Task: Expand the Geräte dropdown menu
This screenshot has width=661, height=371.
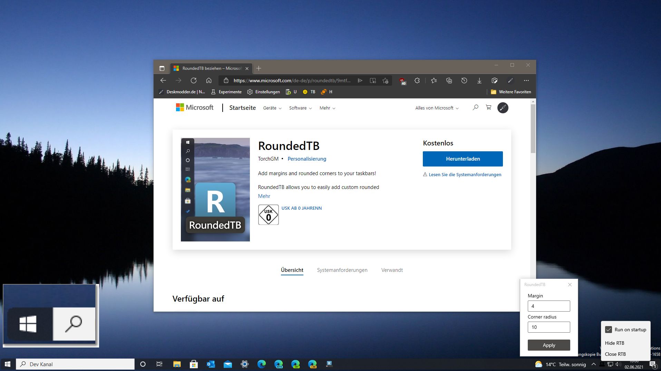Action: pos(272,108)
